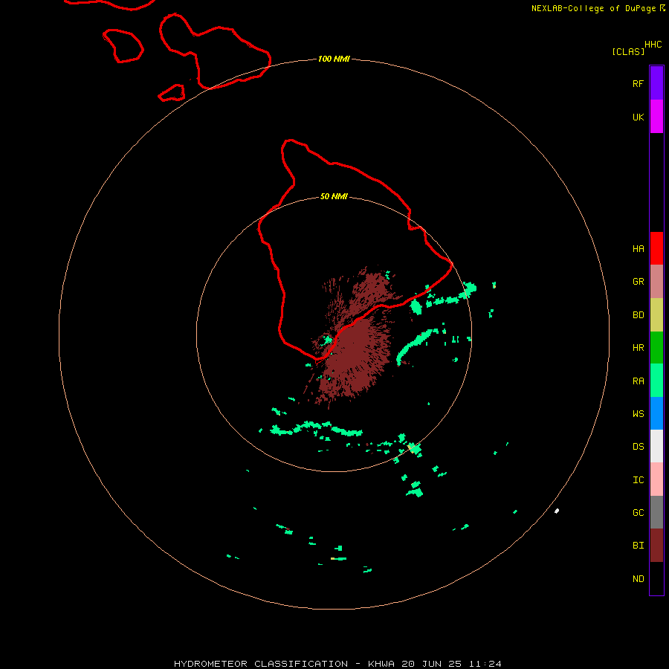Click the RF purple legend swatch
The height and width of the screenshot is (669, 669).
coord(656,83)
